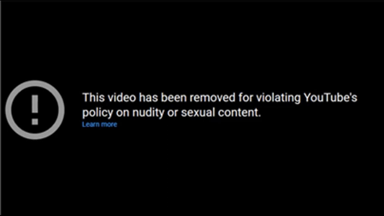
Task: Open the Learn more link
Action: 100,124
